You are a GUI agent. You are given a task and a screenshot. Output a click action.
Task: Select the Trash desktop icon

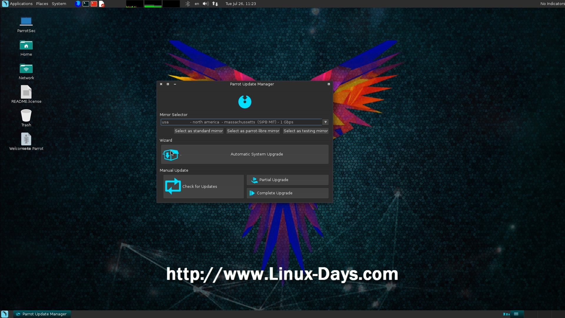26,118
